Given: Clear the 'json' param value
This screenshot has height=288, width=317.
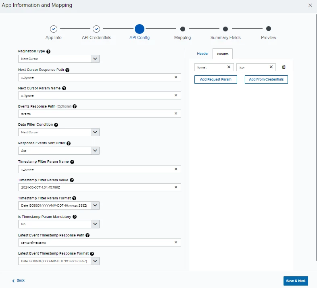Looking at the screenshot, I should click(271, 67).
